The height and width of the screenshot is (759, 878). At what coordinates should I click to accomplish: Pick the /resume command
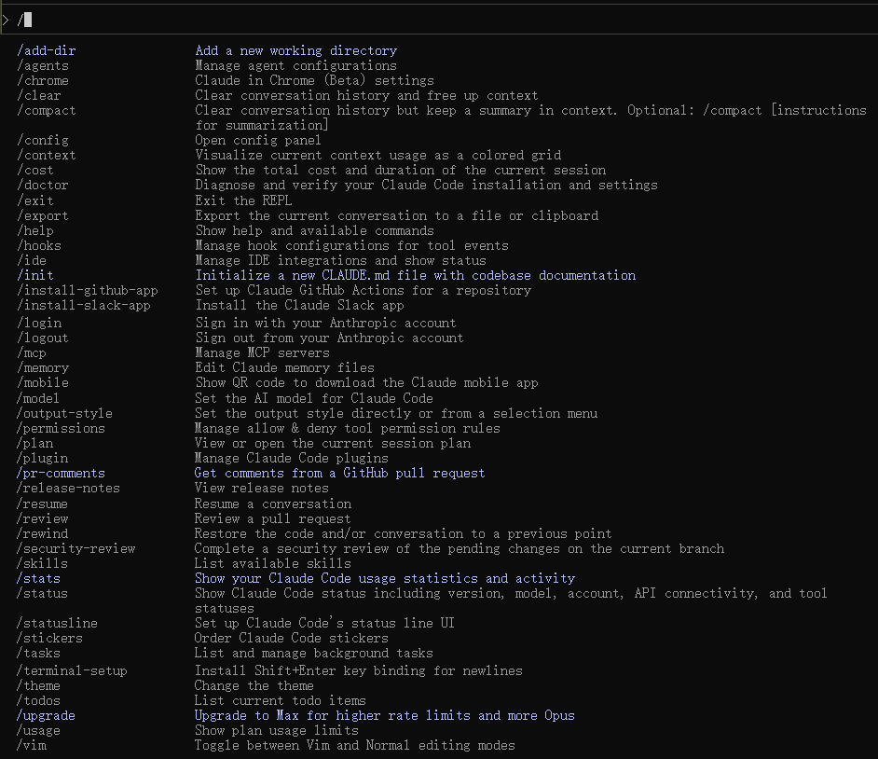point(43,504)
